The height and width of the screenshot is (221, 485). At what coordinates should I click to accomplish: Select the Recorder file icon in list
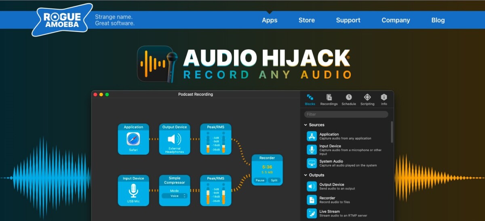(x=312, y=200)
